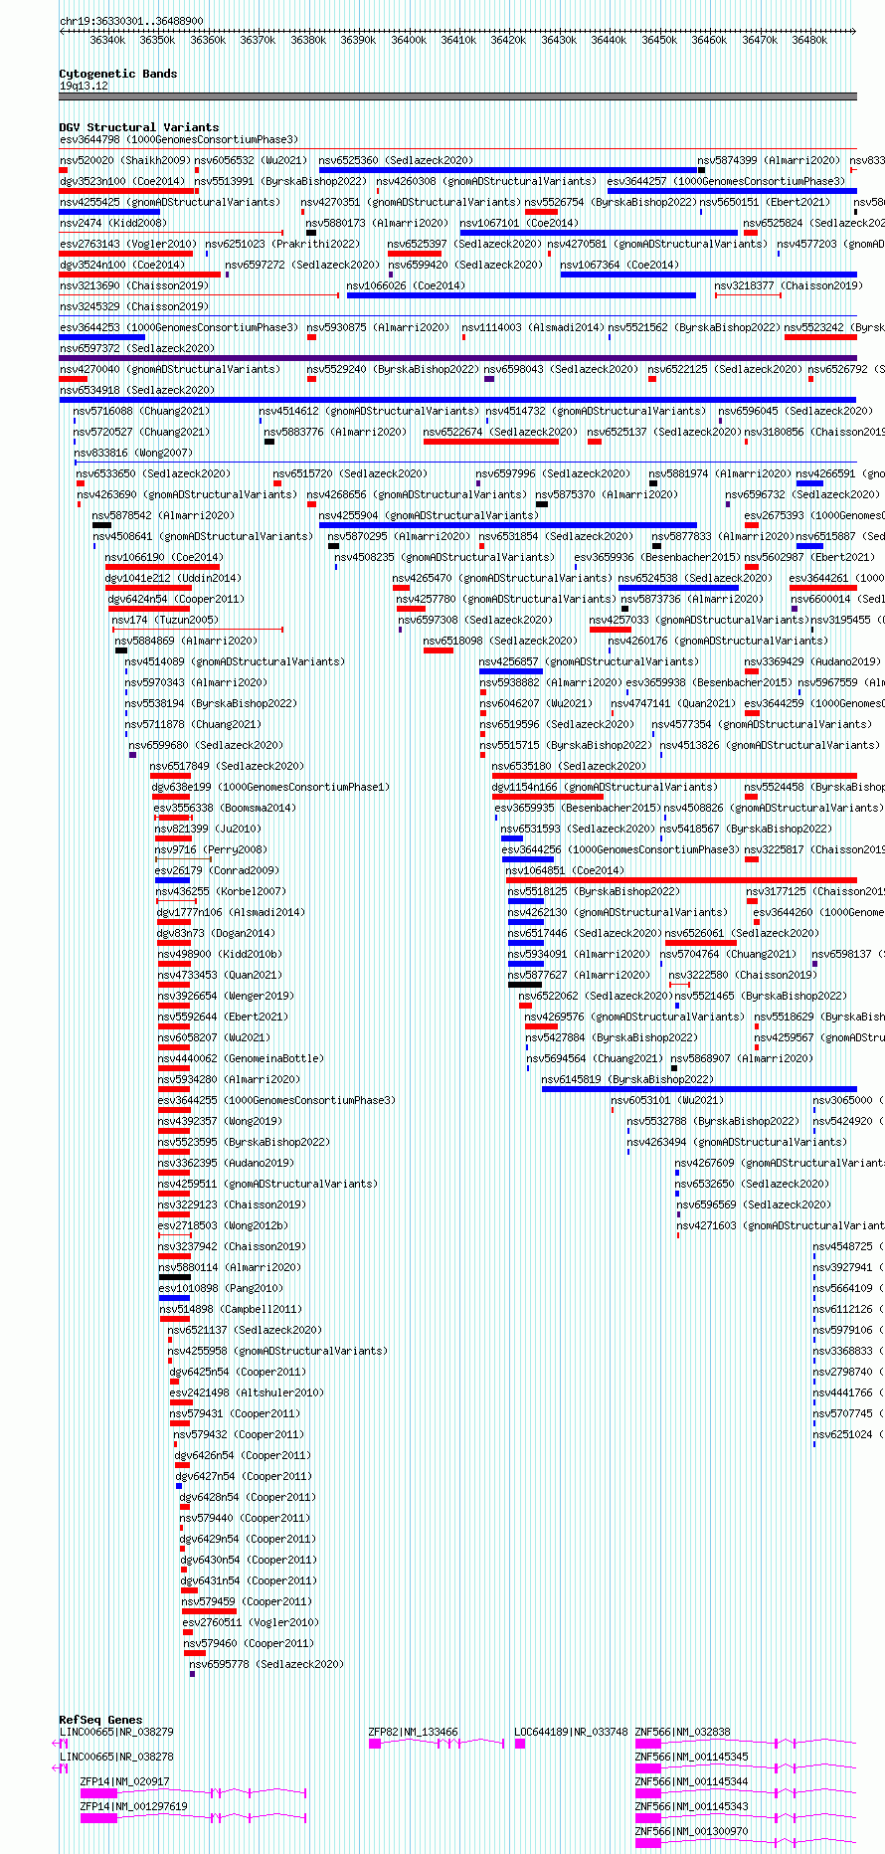The width and height of the screenshot is (885, 1854).
Task: Open gene LINC00665|NR_038278
Action: [116, 1757]
